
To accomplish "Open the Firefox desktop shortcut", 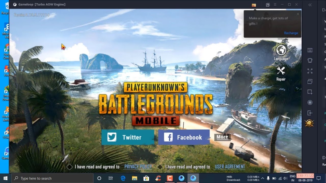I will pyautogui.click(x=6, y=71).
